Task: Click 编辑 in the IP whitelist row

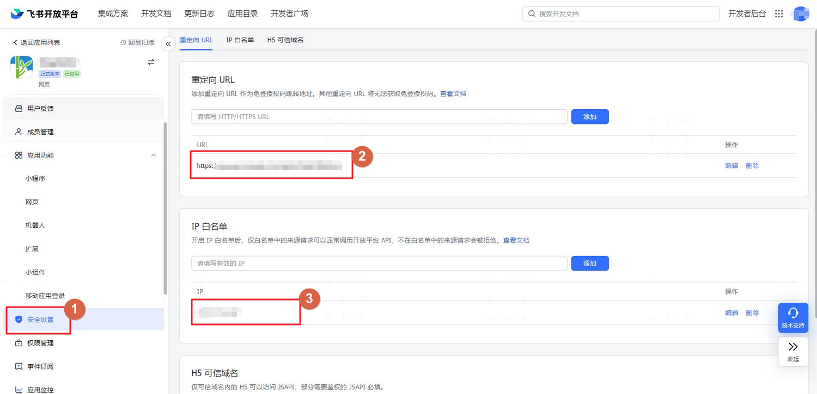Action: [731, 313]
